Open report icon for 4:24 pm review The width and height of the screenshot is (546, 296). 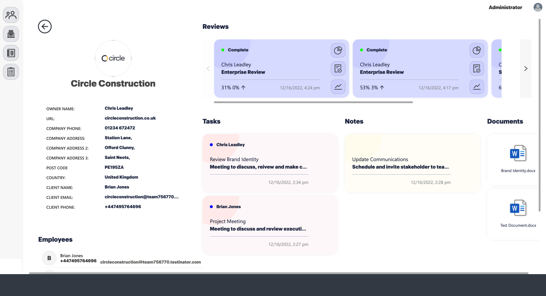(x=338, y=69)
